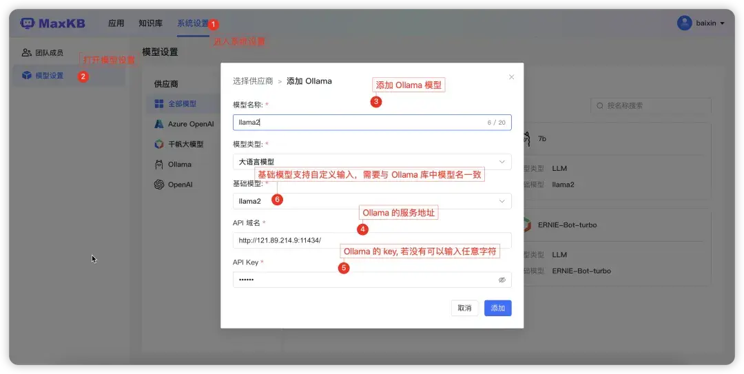Select Ollama provider in list
Viewport: 744px width, 374px height.
(180, 164)
